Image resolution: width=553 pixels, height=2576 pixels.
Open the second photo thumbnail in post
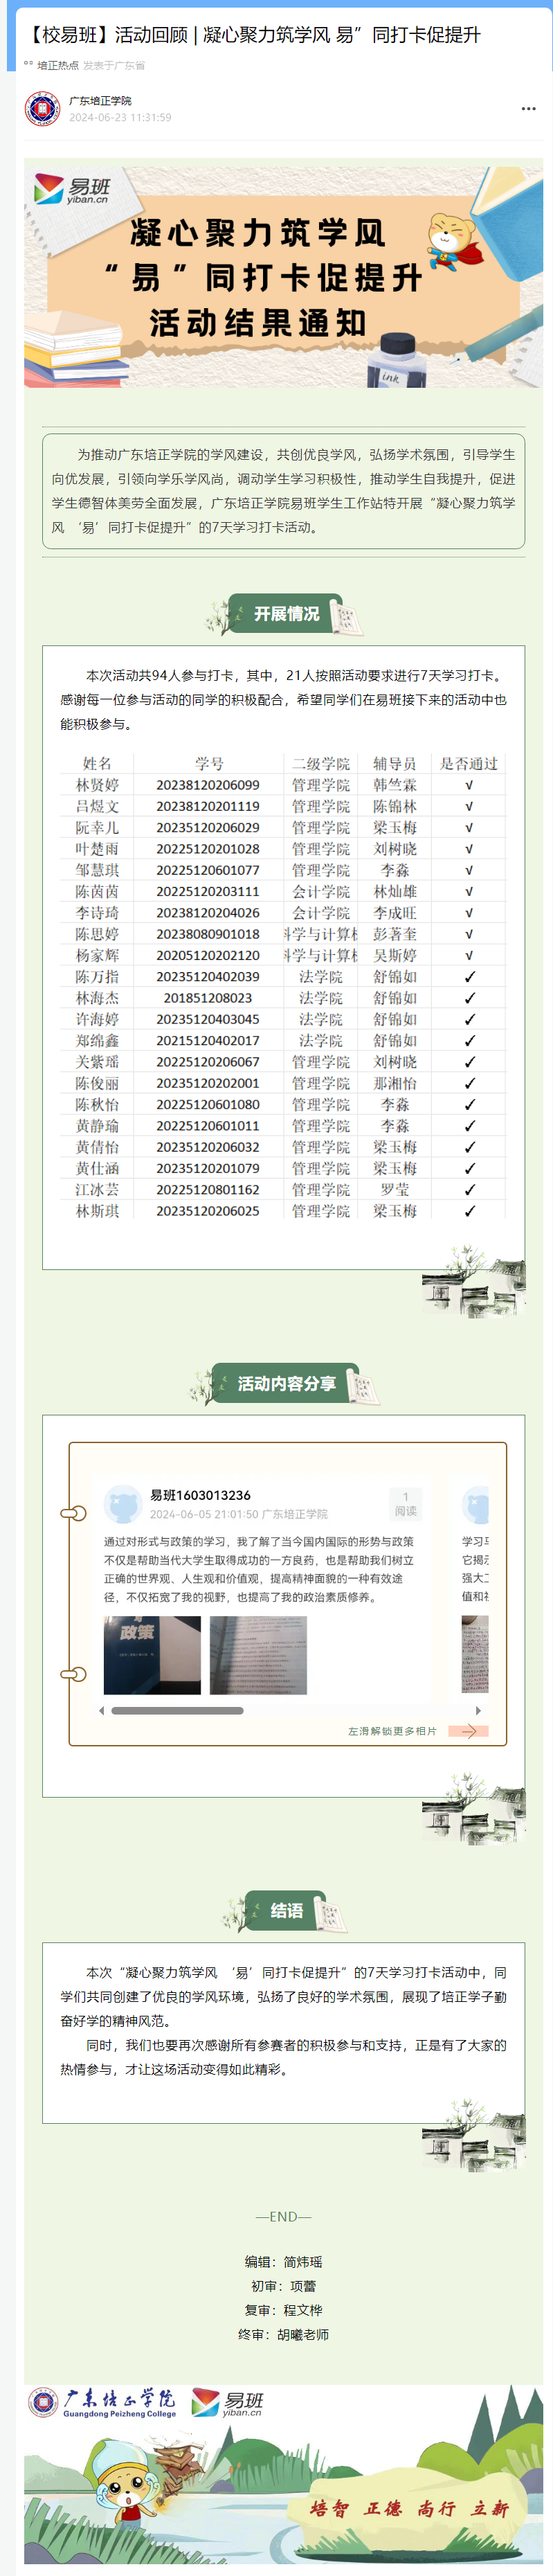coord(258,1655)
